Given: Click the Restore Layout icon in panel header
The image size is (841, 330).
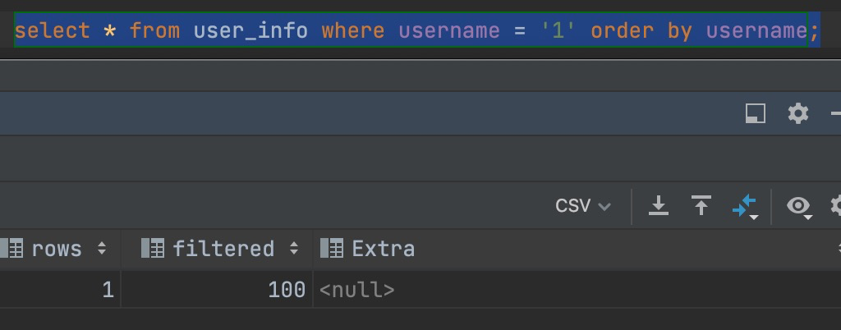Looking at the screenshot, I should [756, 113].
